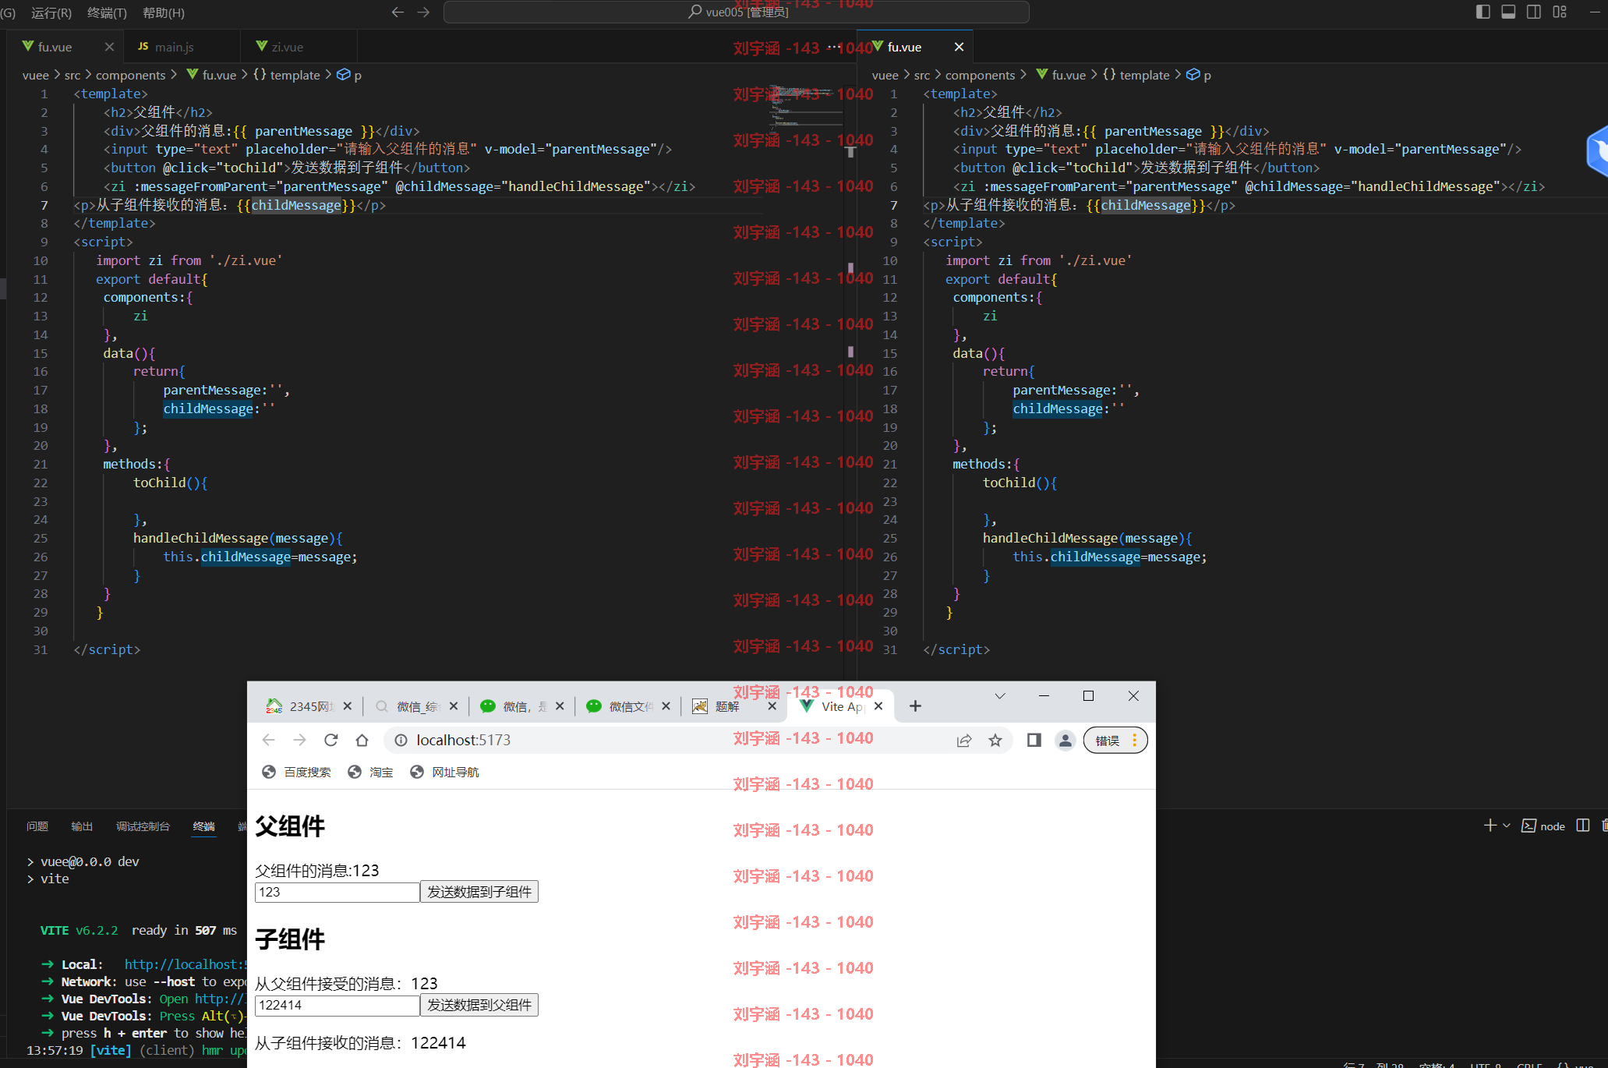Toggle bottom panel layout icon
The image size is (1608, 1068).
[x=1508, y=12]
